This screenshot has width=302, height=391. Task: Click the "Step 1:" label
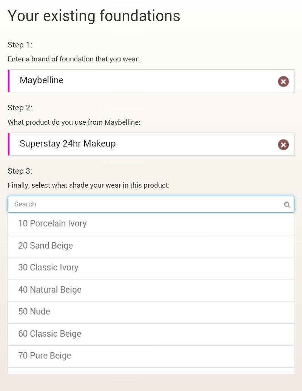(20, 45)
